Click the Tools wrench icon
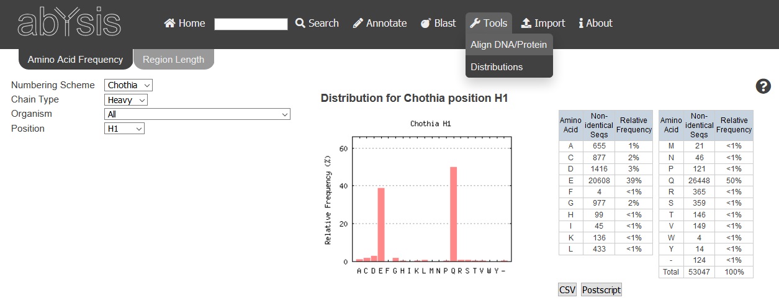This screenshot has width=779, height=305. pyautogui.click(x=475, y=23)
